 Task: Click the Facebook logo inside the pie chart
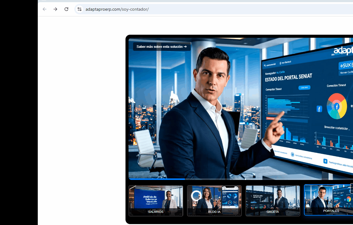(x=337, y=106)
